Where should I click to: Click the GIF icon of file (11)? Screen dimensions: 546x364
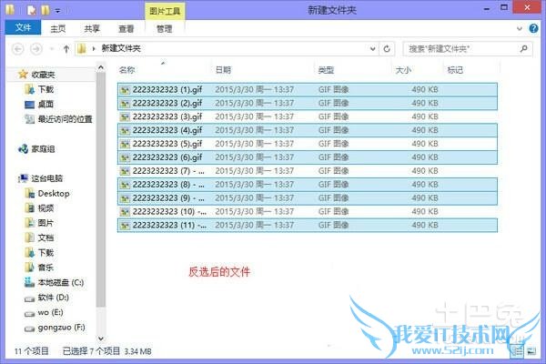click(125, 226)
